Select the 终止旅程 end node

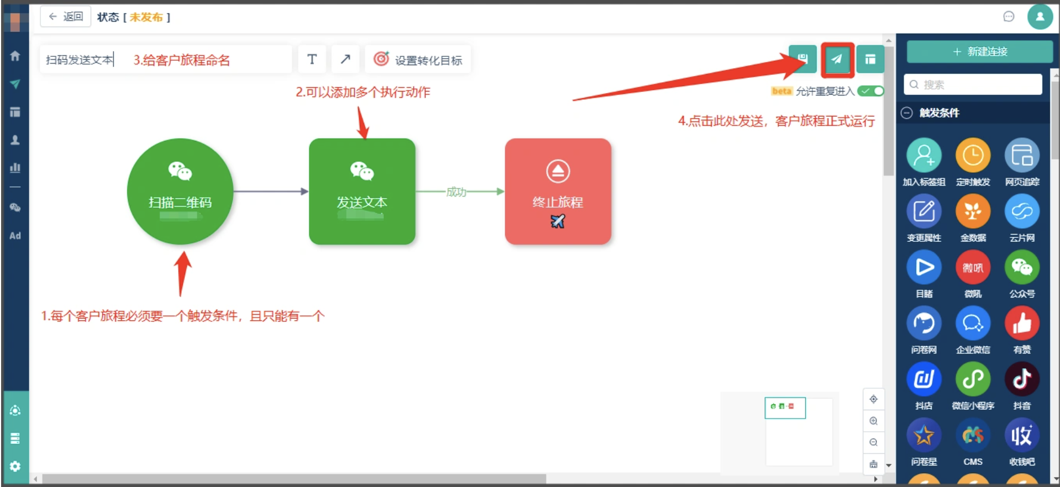point(558,192)
